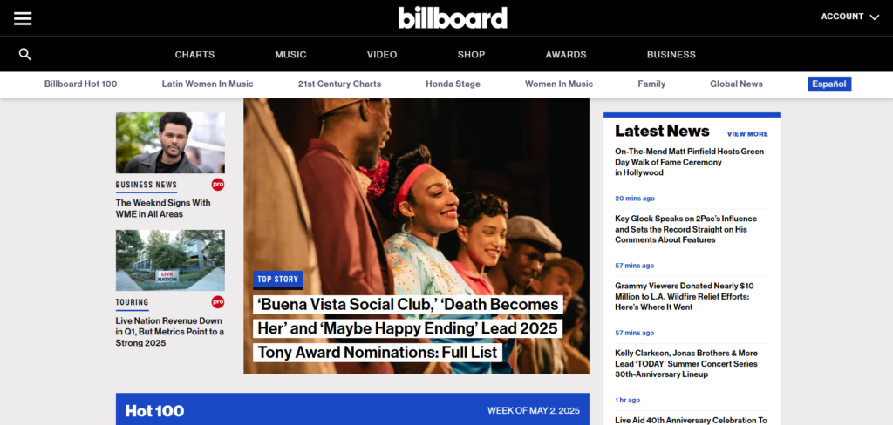The width and height of the screenshot is (893, 425).
Task: Expand the Account dropdown chevron
Action: [x=874, y=17]
